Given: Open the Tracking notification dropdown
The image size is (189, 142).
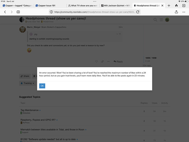Looking at the screenshot, I should 28,83.
